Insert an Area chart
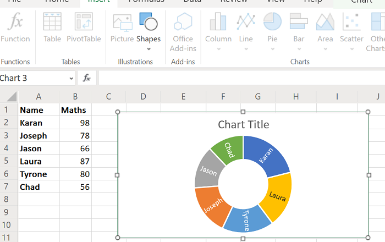The width and height of the screenshot is (385, 242). [325, 31]
